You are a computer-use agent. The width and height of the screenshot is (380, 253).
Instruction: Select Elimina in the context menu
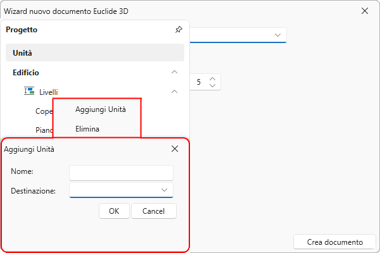click(87, 128)
